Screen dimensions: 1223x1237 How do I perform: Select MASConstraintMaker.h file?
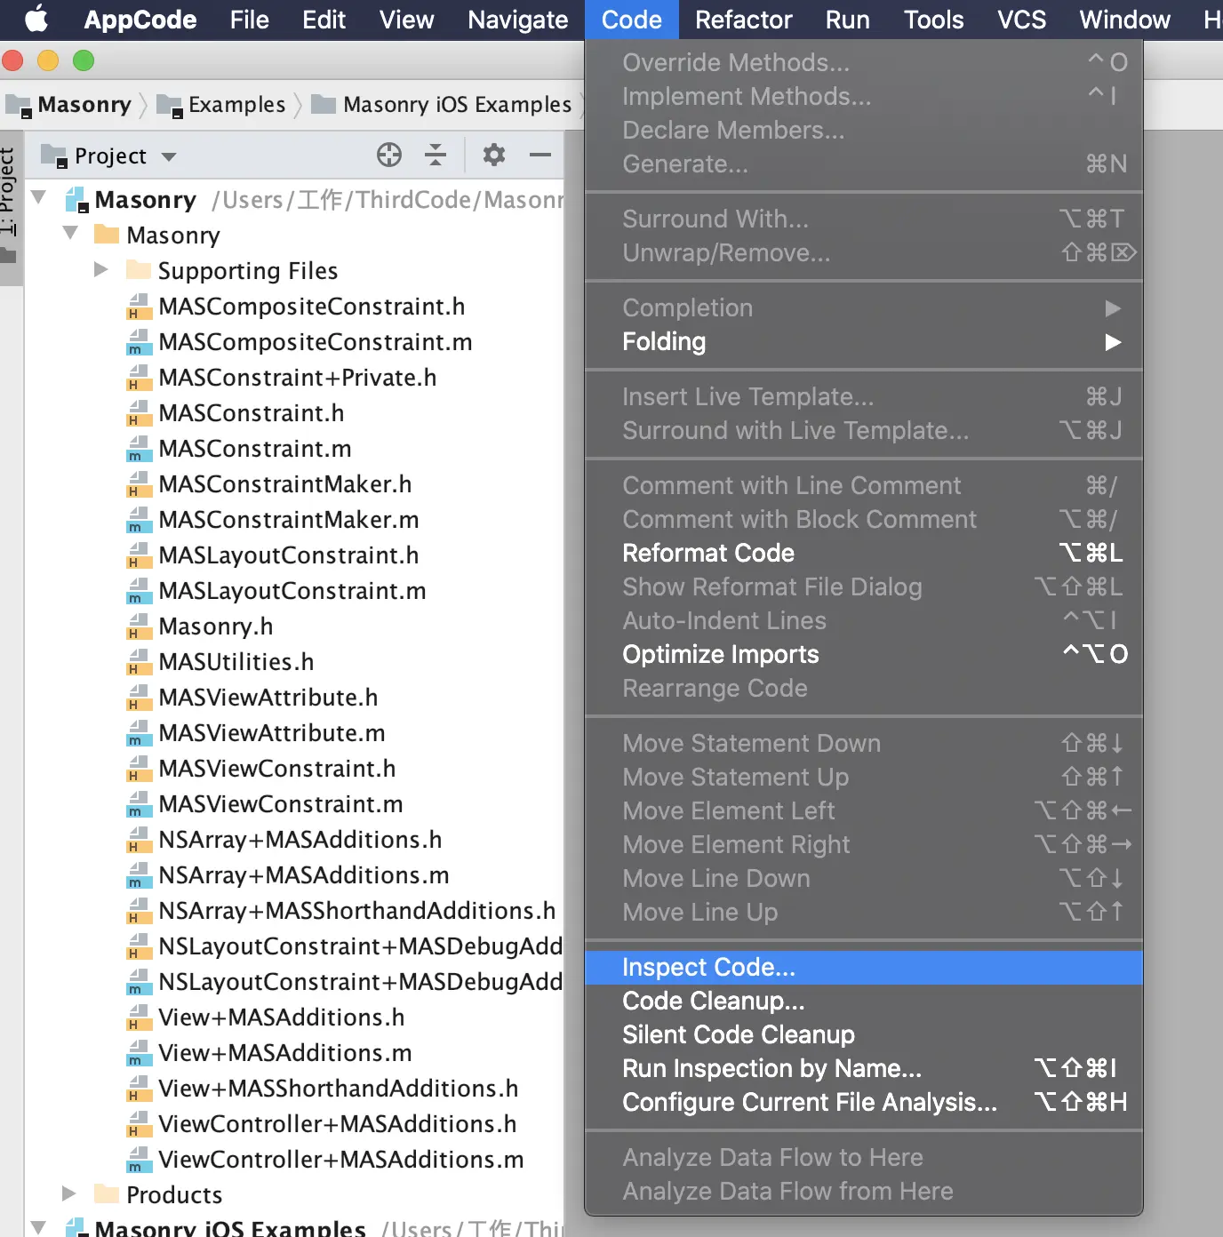pos(285,484)
